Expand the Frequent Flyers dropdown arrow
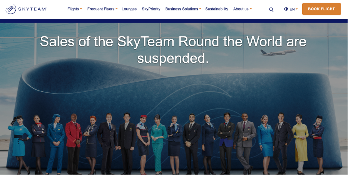The image size is (348, 175). tap(117, 9)
